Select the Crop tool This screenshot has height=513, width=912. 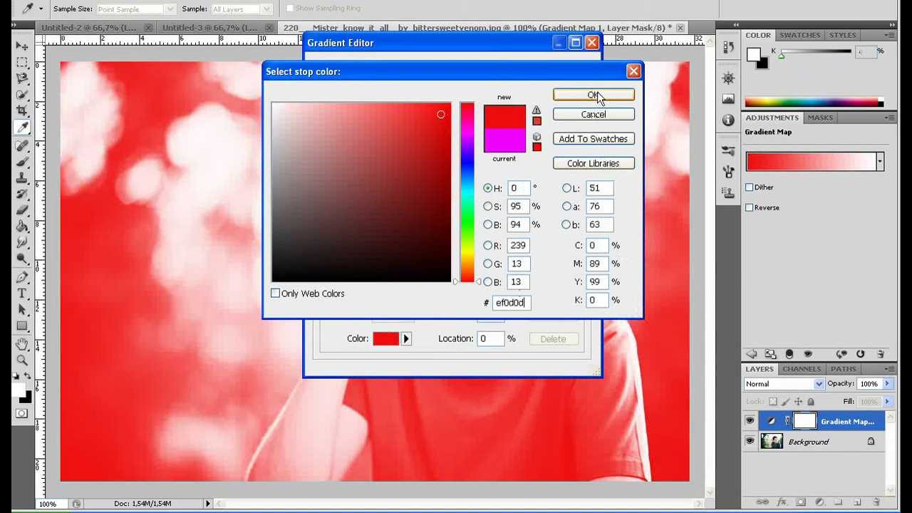point(22,111)
